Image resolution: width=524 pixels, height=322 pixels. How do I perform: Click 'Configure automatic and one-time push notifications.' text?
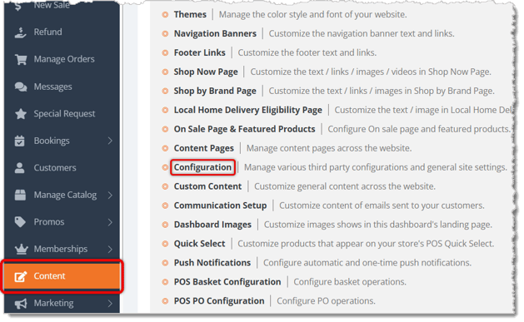(x=367, y=263)
